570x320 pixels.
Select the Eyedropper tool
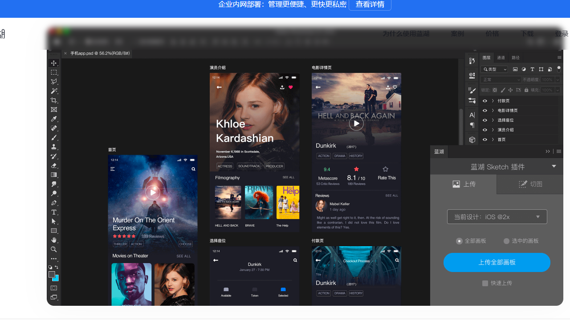point(54,119)
